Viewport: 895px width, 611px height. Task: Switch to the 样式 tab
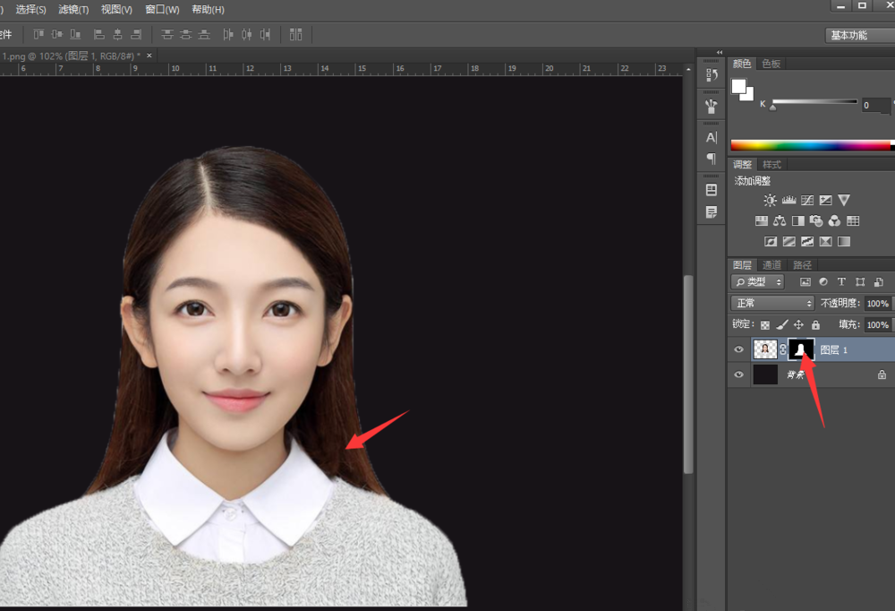point(771,165)
